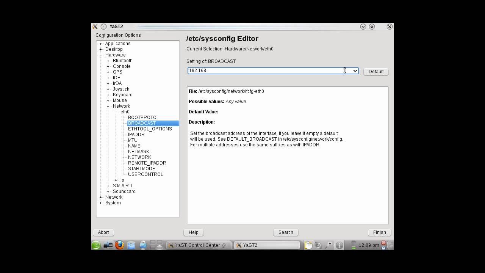Click the 12:09 pm clock

click(x=369, y=245)
